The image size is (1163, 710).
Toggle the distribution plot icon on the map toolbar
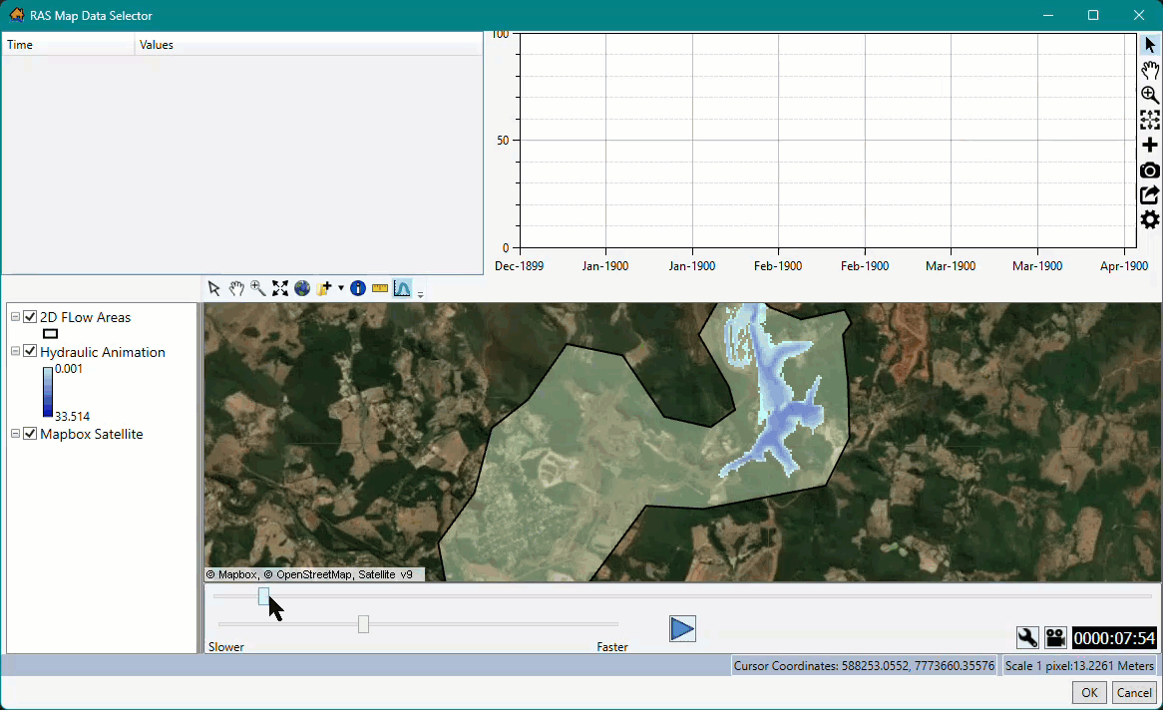point(402,288)
